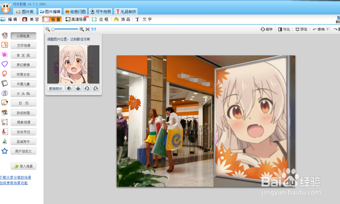Image resolution: width=340 pixels, height=204 pixels.
Task: Click the 旋转 rotate button
Action: [267, 29]
